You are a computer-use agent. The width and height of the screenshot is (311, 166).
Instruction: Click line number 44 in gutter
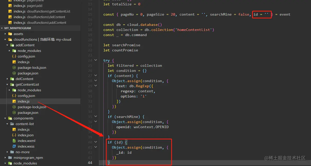(x=90, y=163)
